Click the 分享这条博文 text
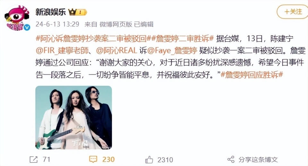This screenshot has width=308, height=166. 258,160
